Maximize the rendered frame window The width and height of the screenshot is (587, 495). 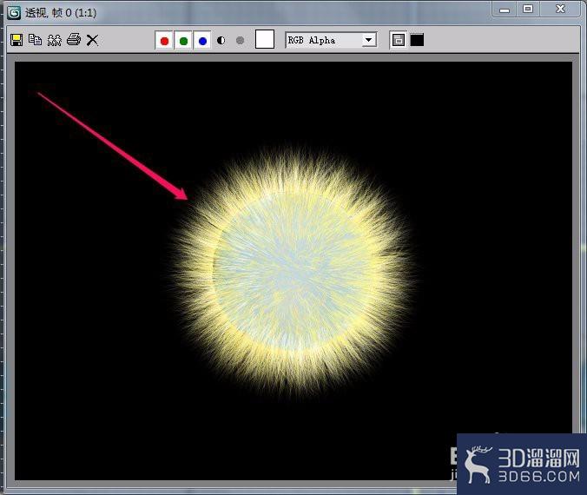(x=528, y=9)
